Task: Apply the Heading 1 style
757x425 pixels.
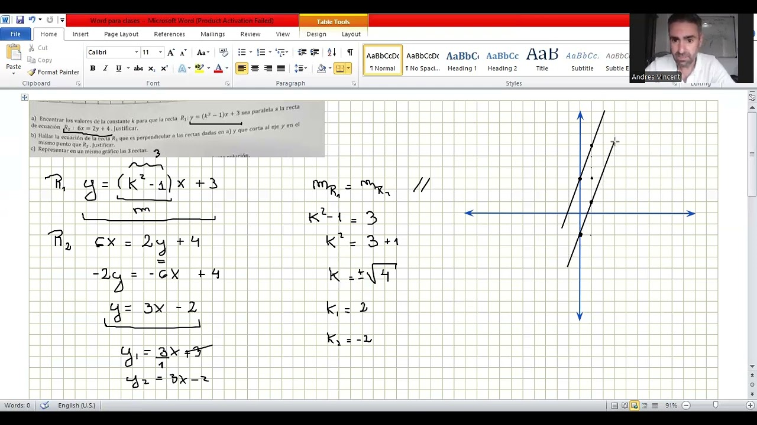Action: (x=462, y=60)
